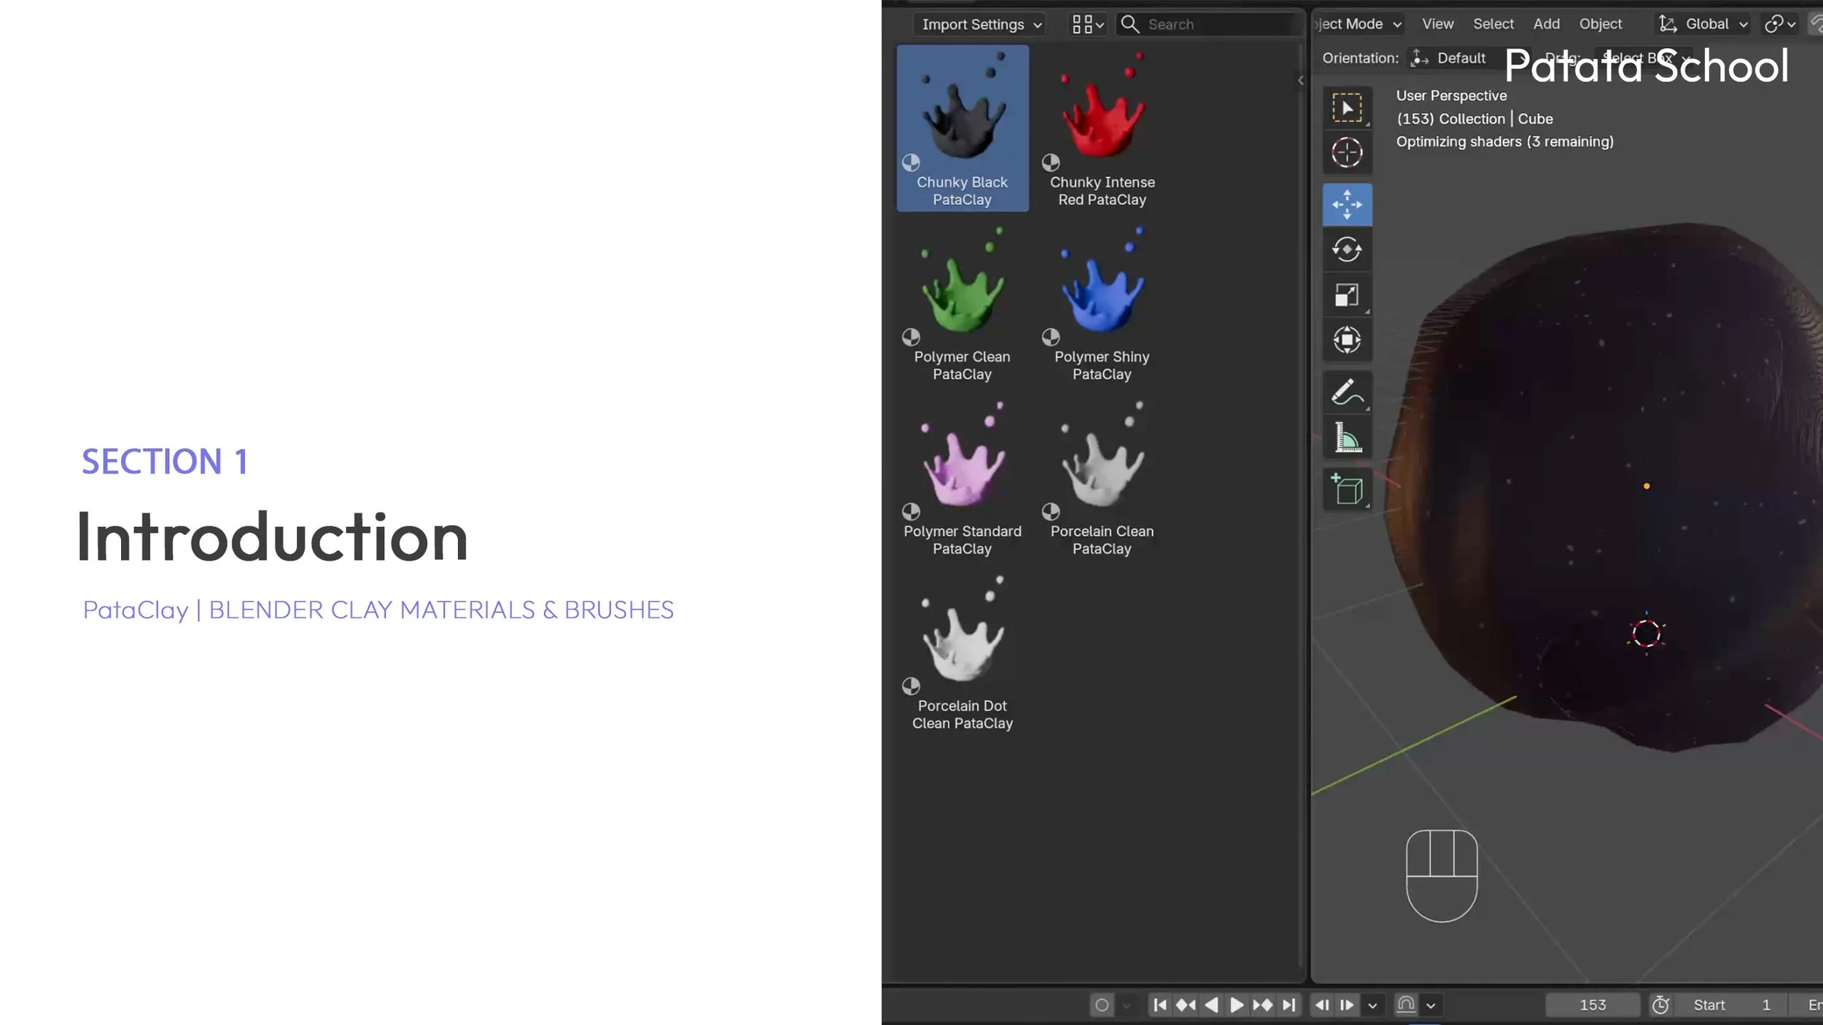
Task: Activate the Select Box tool
Action: click(x=1346, y=108)
